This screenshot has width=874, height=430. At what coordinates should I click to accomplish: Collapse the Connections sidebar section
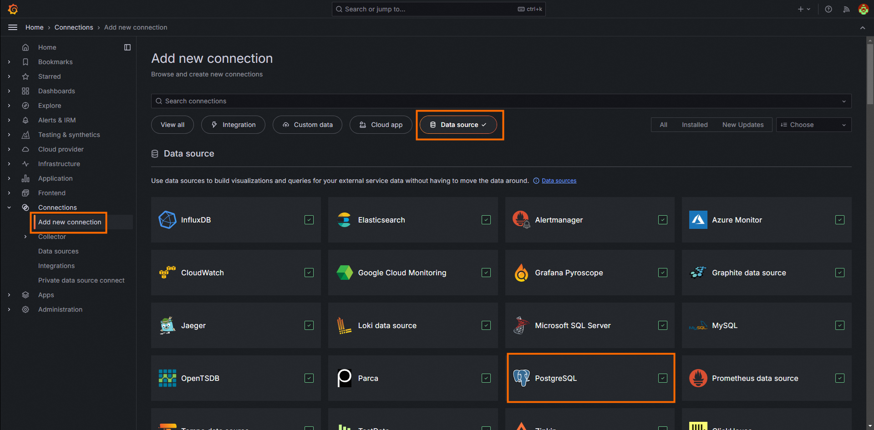click(x=9, y=207)
